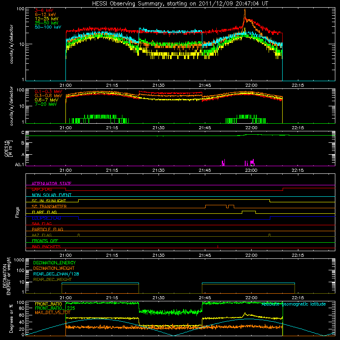Click the flare peak in the top plot
The image size is (340, 340).
coord(245,10)
